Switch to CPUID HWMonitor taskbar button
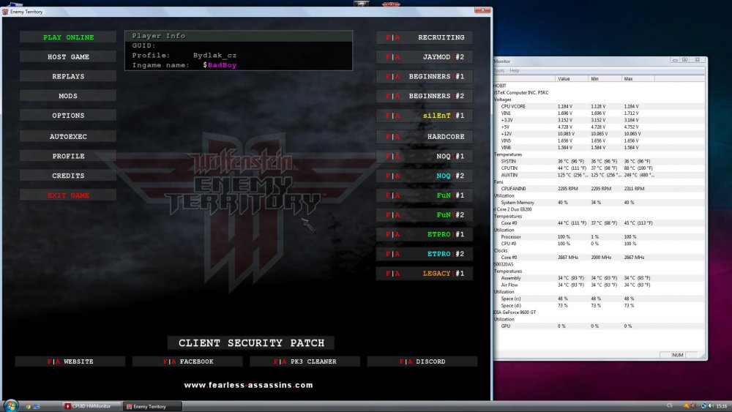The width and height of the screenshot is (732, 412). 91,406
